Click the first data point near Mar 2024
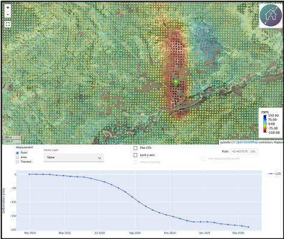The height and width of the screenshot is (239, 284). click(29, 174)
